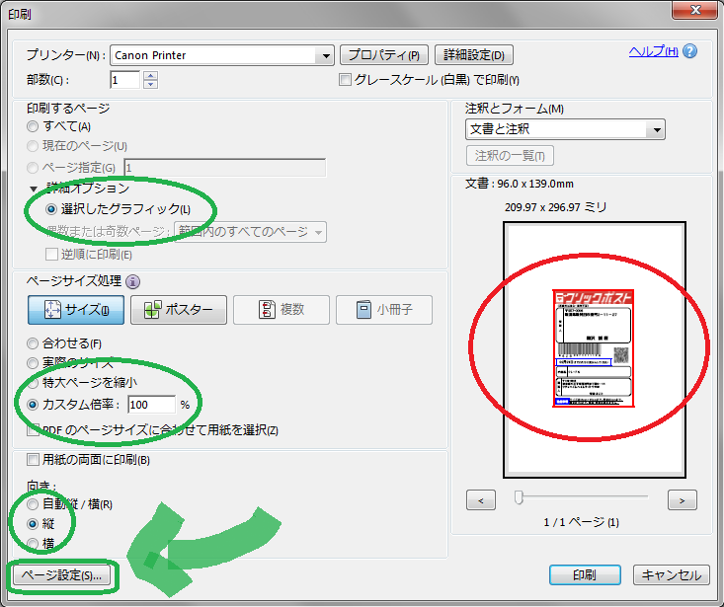
Task: Select the すべて radio button
Action: pos(33,126)
